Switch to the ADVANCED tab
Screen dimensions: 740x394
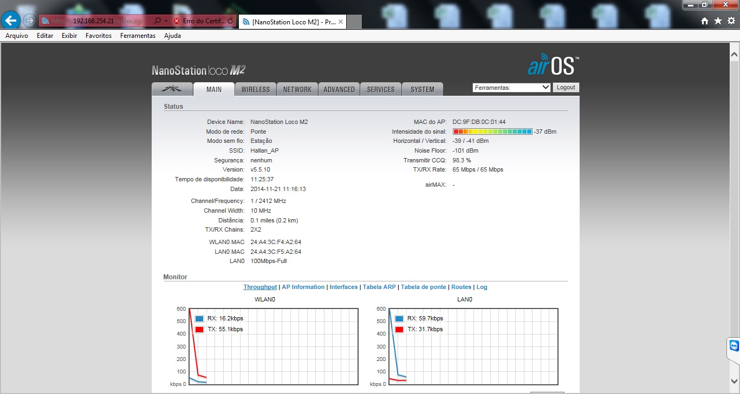339,89
